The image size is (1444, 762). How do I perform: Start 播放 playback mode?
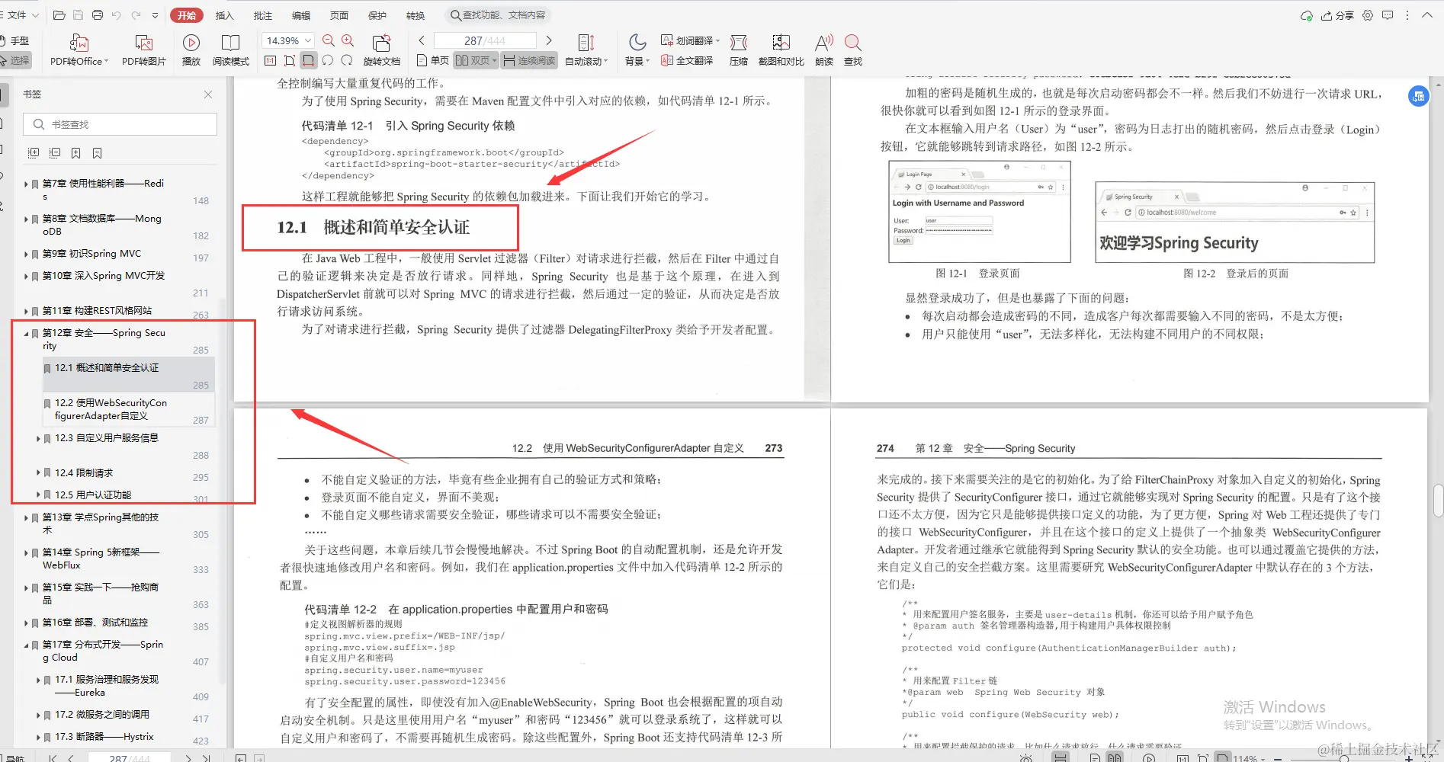click(191, 49)
